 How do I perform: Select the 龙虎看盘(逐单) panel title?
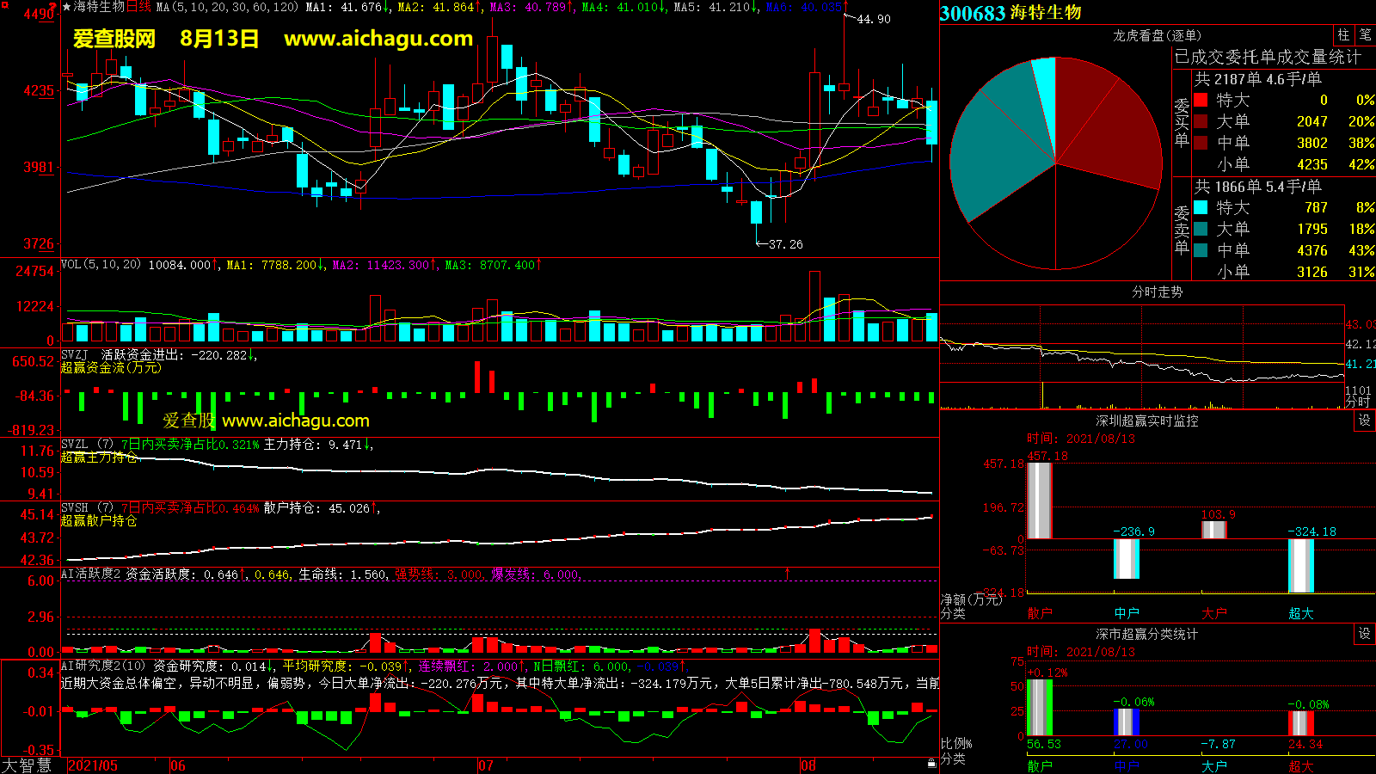click(1157, 35)
